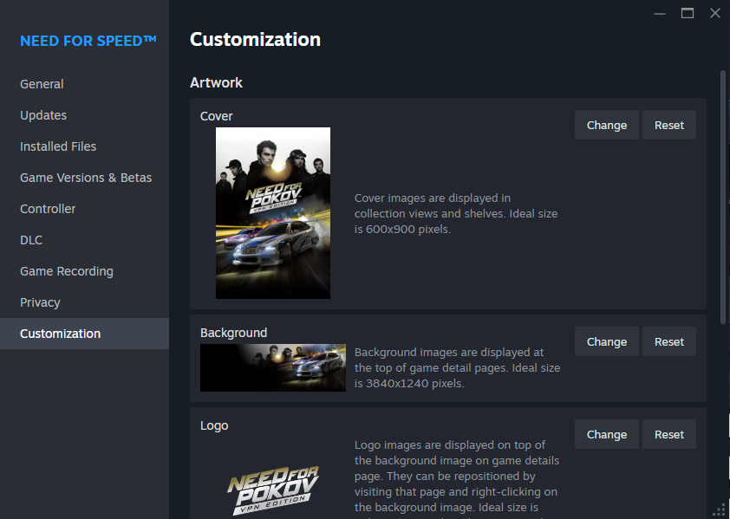
Task: Click the vertical scrollbar handle
Action: point(722,197)
